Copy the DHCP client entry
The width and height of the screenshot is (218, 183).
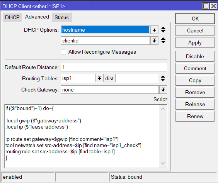click(x=195, y=80)
